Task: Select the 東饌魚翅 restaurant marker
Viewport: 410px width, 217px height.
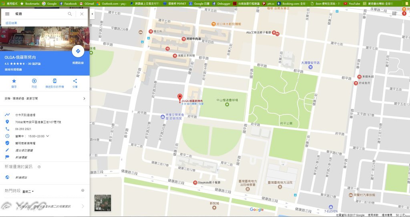Action: click(x=359, y=77)
